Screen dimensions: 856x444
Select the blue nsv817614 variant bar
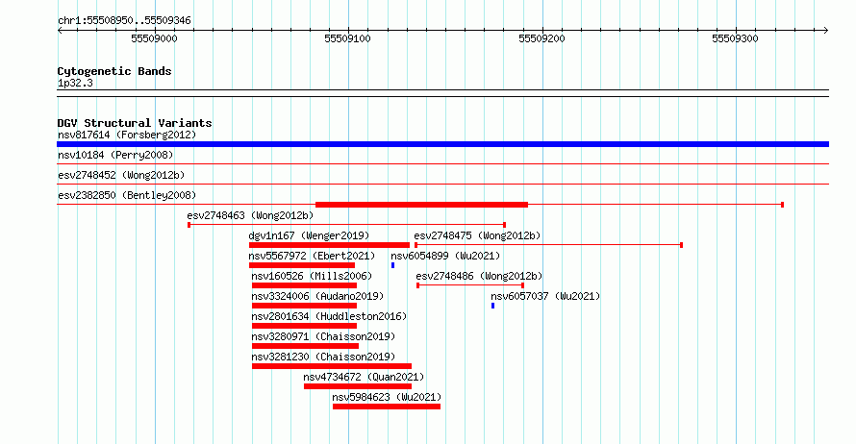pos(442,144)
